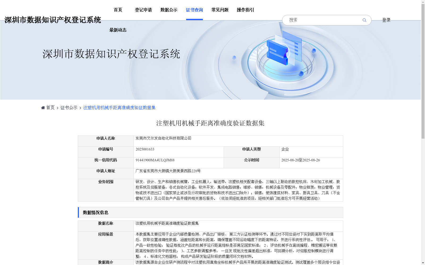Open the 登记申请 menu item

pos(143,10)
